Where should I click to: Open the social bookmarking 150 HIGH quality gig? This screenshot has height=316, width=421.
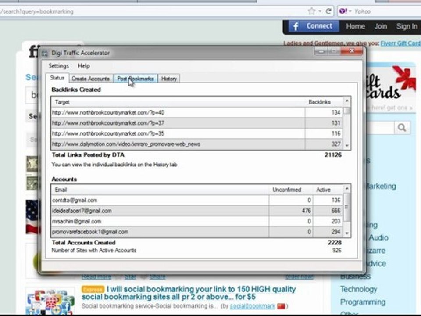point(189,293)
